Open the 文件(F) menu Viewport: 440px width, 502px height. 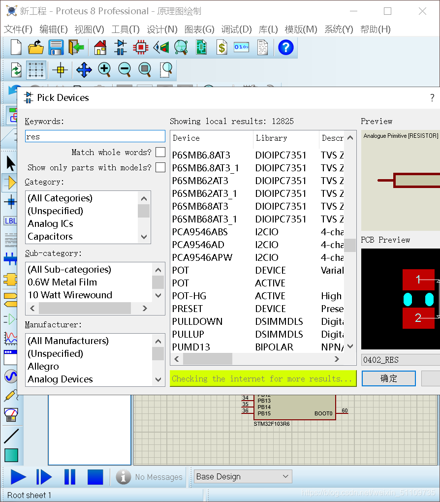click(18, 30)
